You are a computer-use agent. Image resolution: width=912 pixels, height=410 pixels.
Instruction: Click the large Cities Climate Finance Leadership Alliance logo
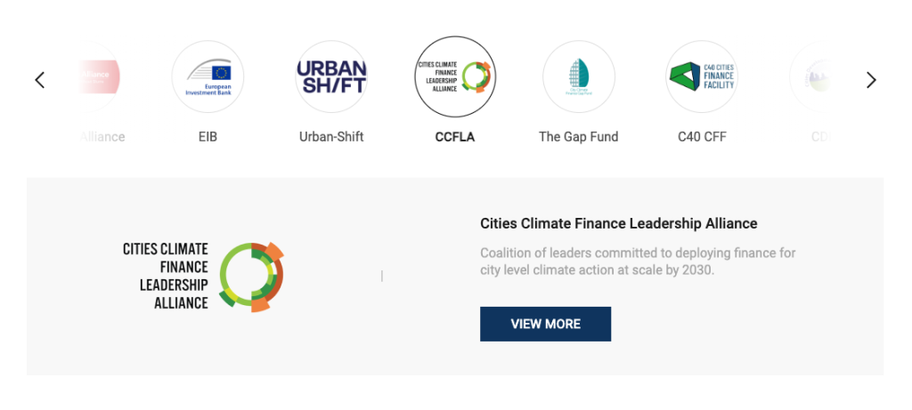click(203, 276)
